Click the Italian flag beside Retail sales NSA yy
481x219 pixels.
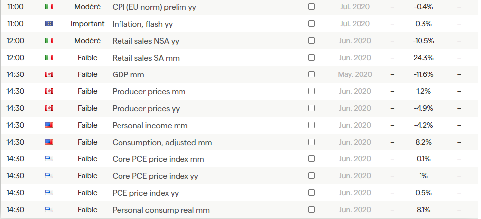tap(49, 41)
